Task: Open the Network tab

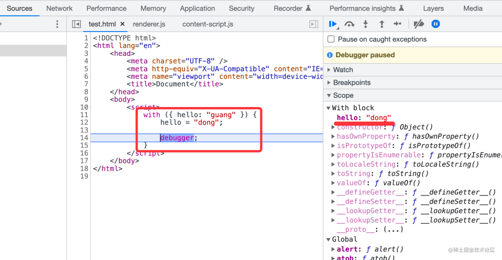Action: (x=59, y=8)
